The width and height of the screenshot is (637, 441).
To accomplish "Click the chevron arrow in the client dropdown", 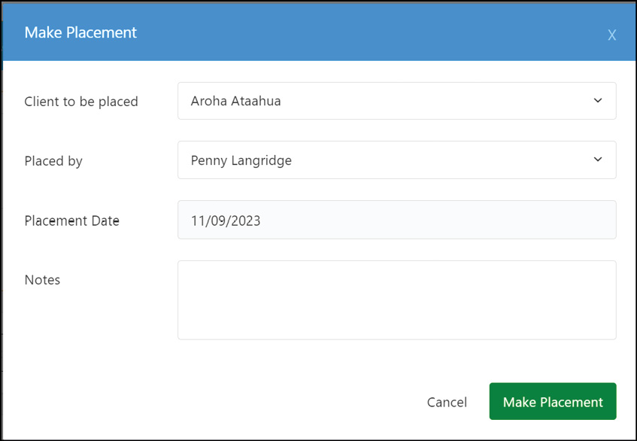I will click(598, 100).
